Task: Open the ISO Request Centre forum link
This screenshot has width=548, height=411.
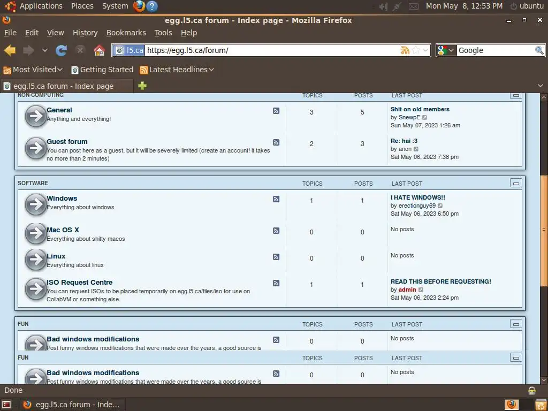Action: click(x=80, y=283)
